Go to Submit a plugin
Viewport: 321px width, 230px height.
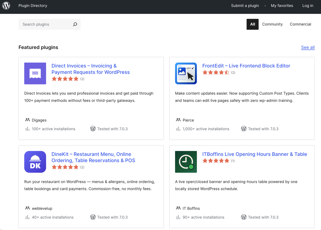[x=245, y=5]
